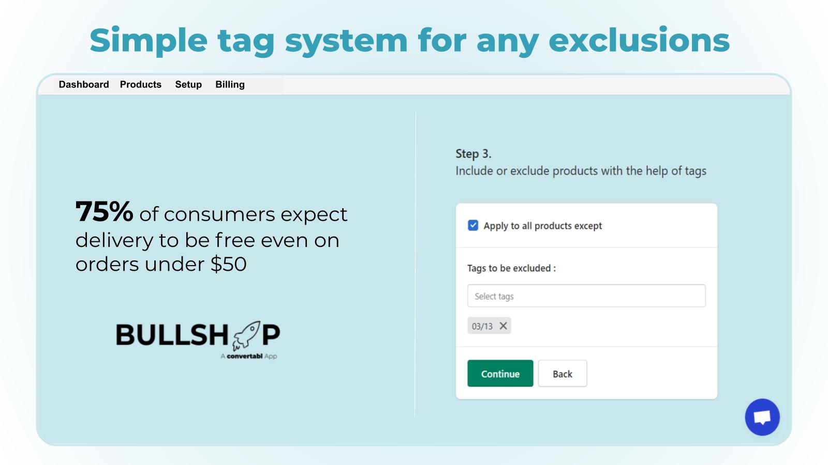Click the rocket icon in BullShip logo
Image resolution: width=828 pixels, height=465 pixels.
click(x=246, y=335)
